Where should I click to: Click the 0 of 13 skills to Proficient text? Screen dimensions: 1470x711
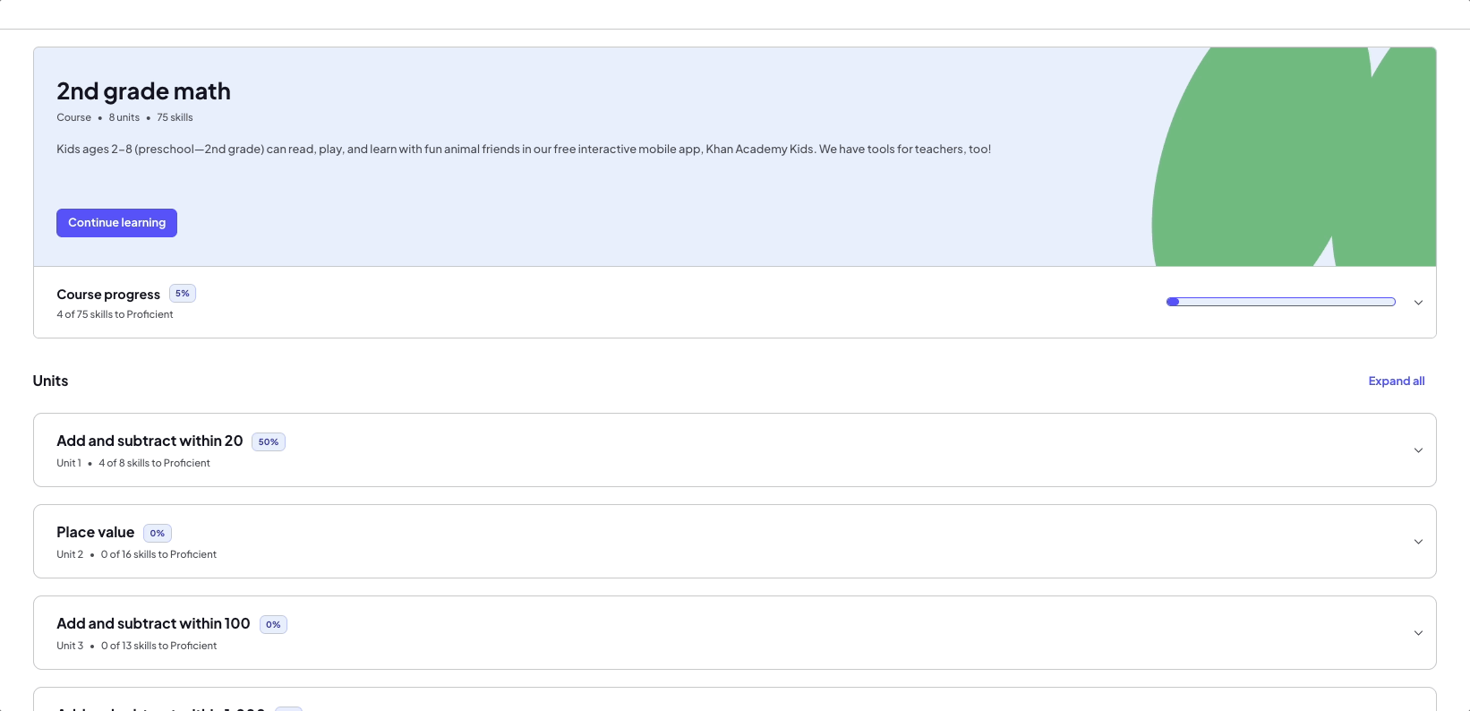158,646
